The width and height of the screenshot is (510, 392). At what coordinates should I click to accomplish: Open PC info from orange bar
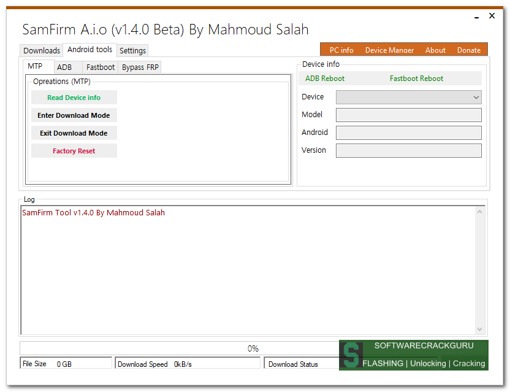pos(341,50)
